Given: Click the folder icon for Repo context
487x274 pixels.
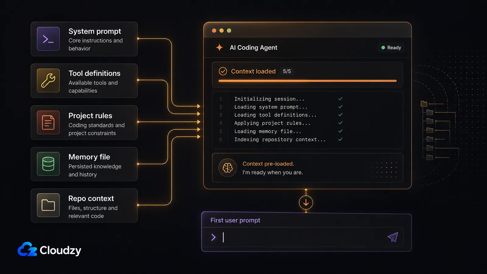Looking at the screenshot, I should 48,205.
